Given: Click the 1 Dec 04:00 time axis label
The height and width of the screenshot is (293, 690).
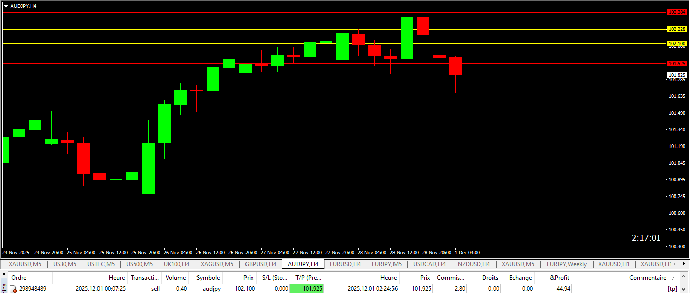Looking at the screenshot, I should tap(467, 252).
